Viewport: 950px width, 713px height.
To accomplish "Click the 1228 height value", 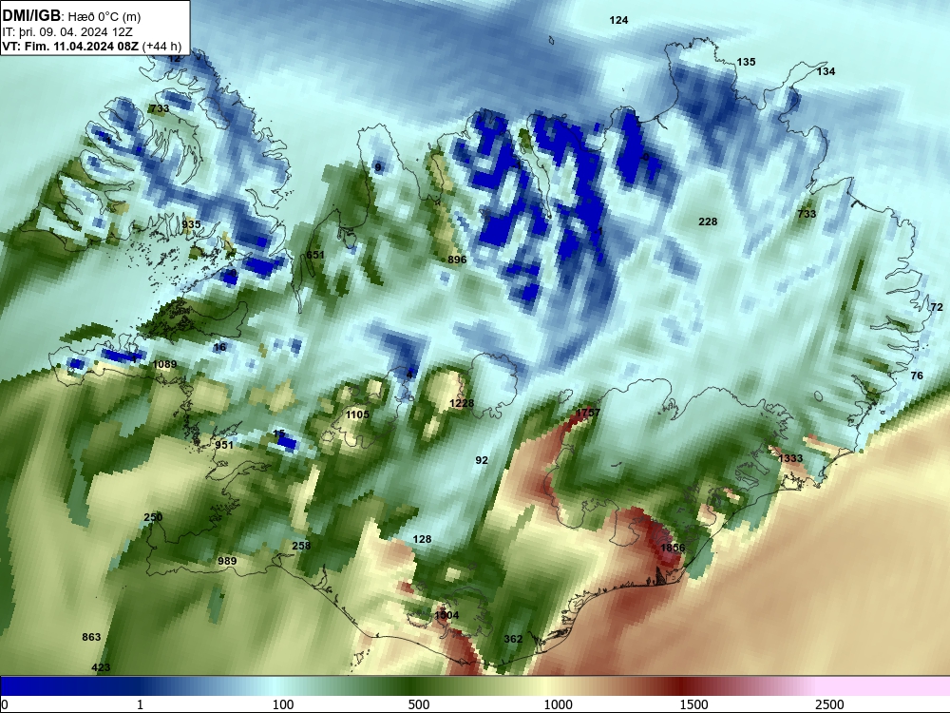I will pyautogui.click(x=462, y=404).
